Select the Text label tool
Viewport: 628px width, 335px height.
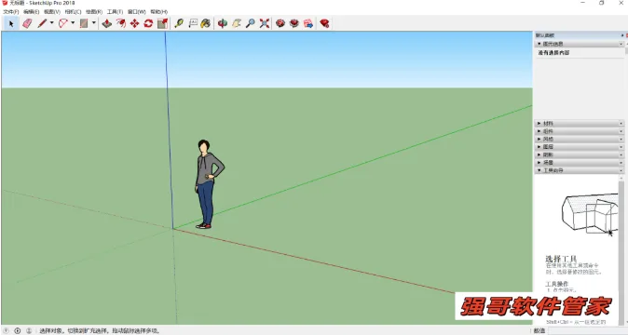(193, 23)
